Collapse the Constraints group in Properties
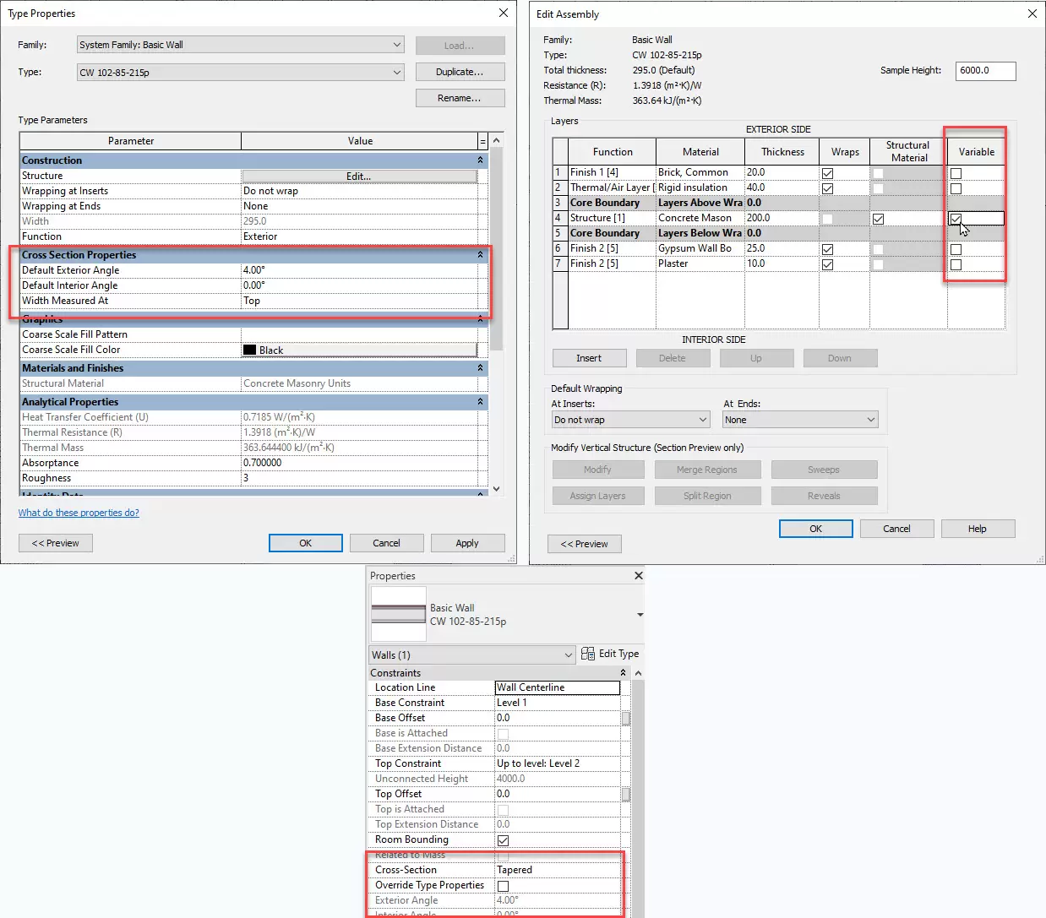Screen dimensions: 1046x918 tap(623, 673)
